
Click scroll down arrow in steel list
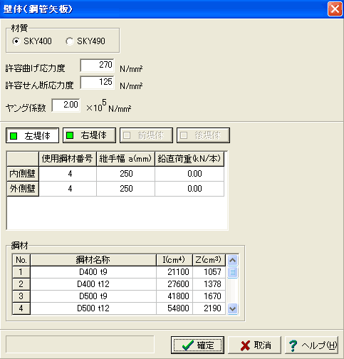tap(233, 308)
